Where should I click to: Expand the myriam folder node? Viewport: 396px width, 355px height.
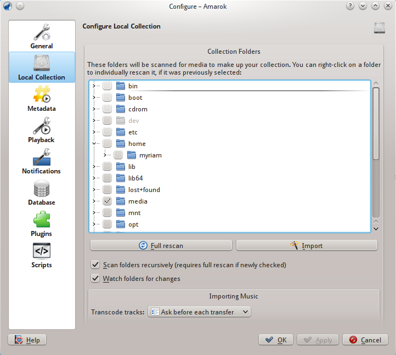(105, 155)
